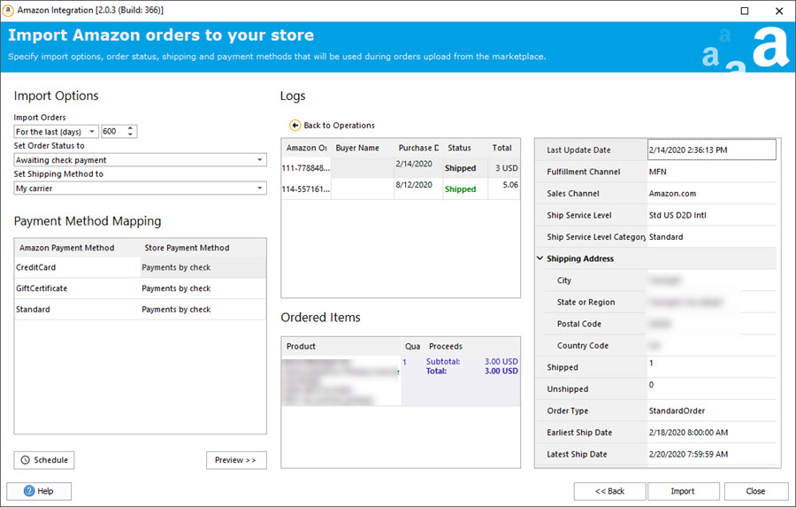Click the Import button
Image resolution: width=796 pixels, height=507 pixels.
[683, 491]
